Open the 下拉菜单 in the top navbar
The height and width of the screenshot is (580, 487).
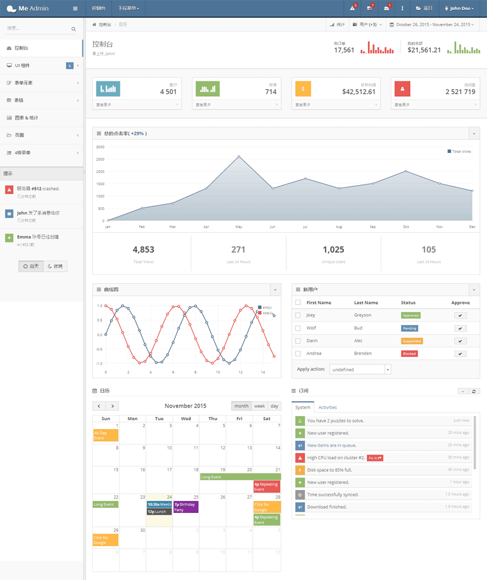coord(127,9)
